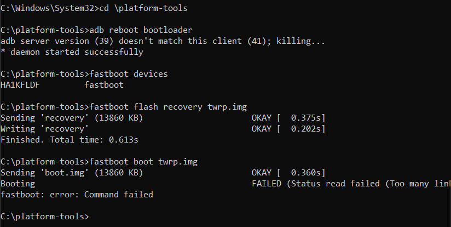Select the 'Finished. Total time: 0.613s' line
Screen dimensions: 451x227
(x=69, y=139)
